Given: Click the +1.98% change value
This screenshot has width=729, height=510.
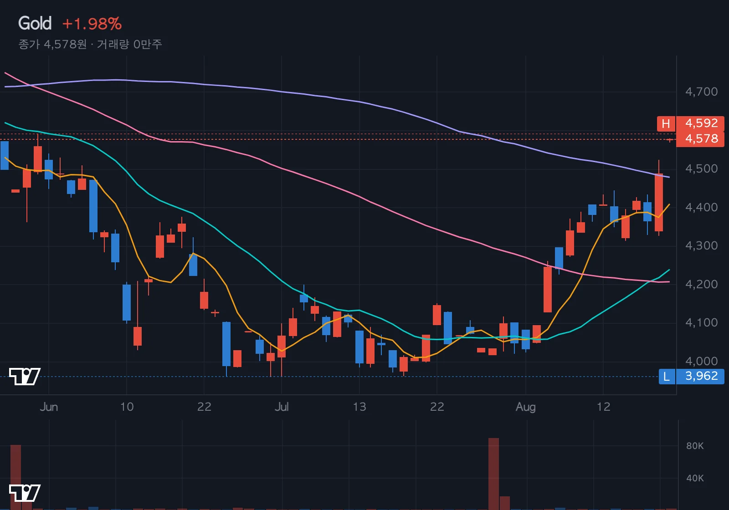Looking at the screenshot, I should tap(92, 24).
